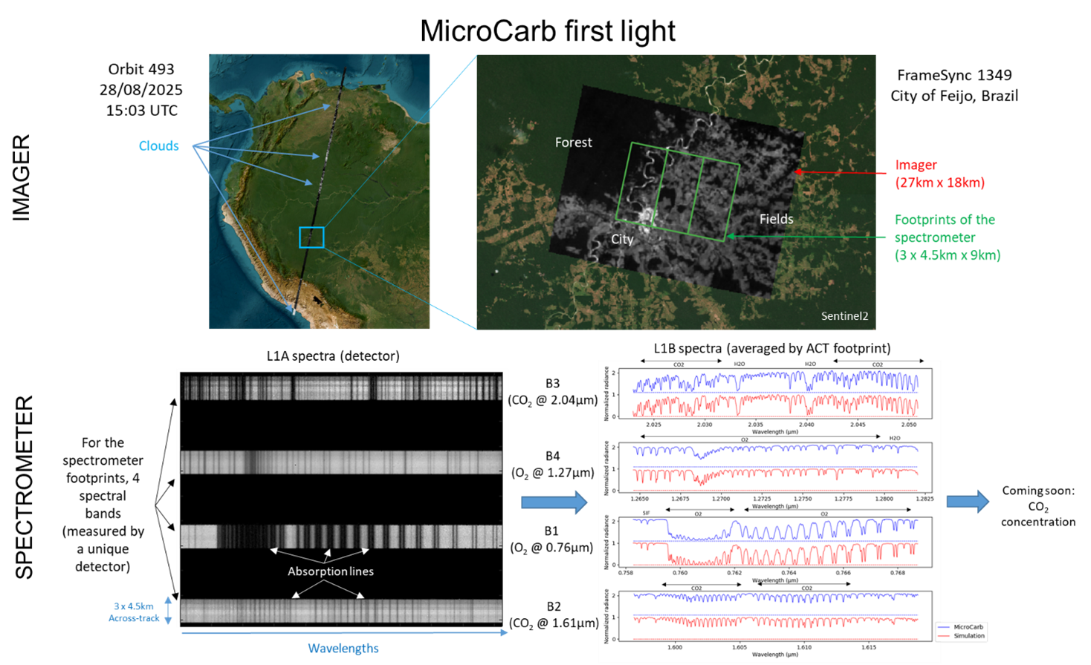Select the green Footprints of the spectrometer text

pos(947,237)
